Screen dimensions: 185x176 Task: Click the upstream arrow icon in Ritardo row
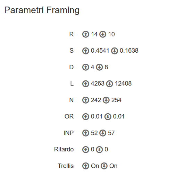(x=85, y=149)
